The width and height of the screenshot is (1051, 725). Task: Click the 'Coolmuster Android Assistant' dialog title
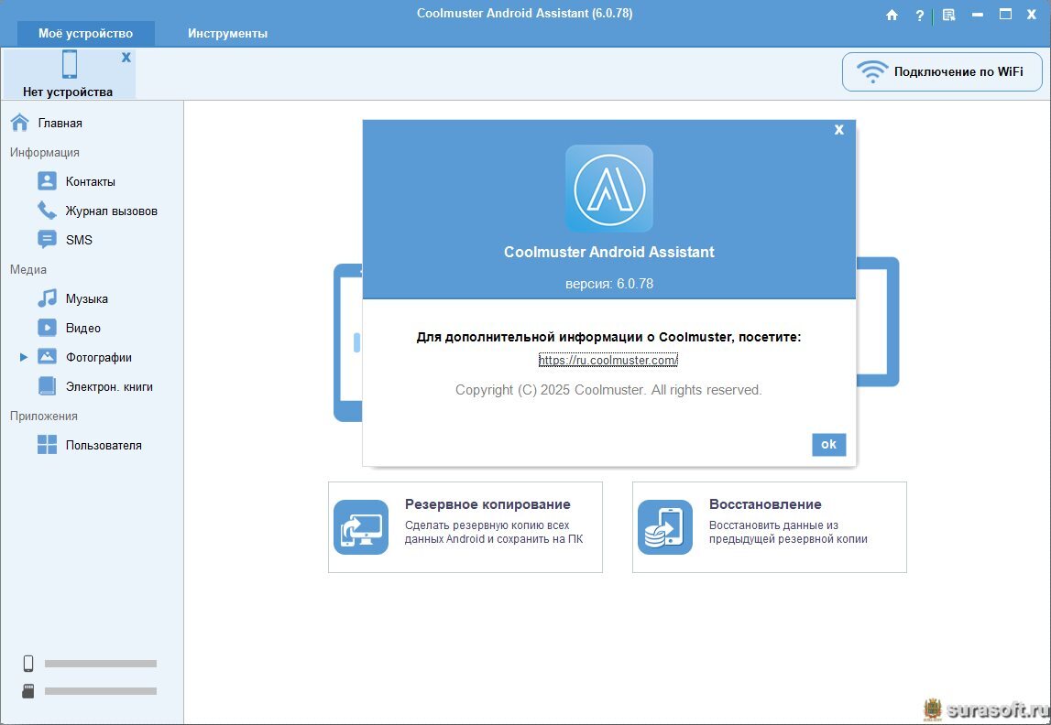tap(609, 253)
